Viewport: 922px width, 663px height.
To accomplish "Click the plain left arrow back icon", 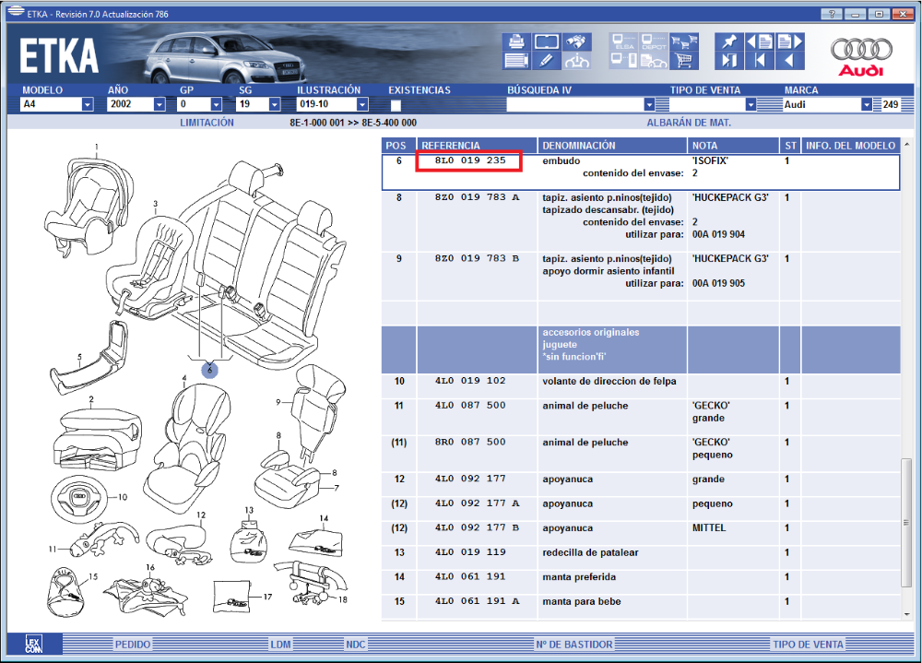I will pyautogui.click(x=790, y=60).
